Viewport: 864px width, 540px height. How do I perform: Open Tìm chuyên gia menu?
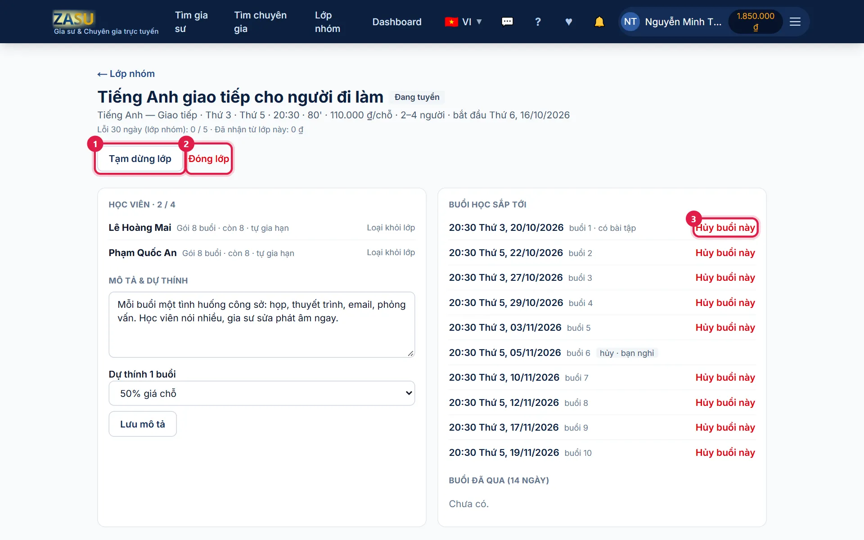[x=260, y=22]
